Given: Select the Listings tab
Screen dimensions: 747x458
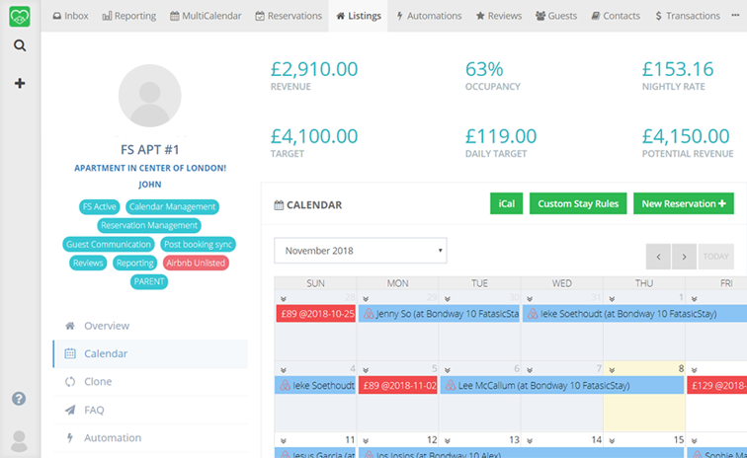Looking at the screenshot, I should tap(359, 16).
